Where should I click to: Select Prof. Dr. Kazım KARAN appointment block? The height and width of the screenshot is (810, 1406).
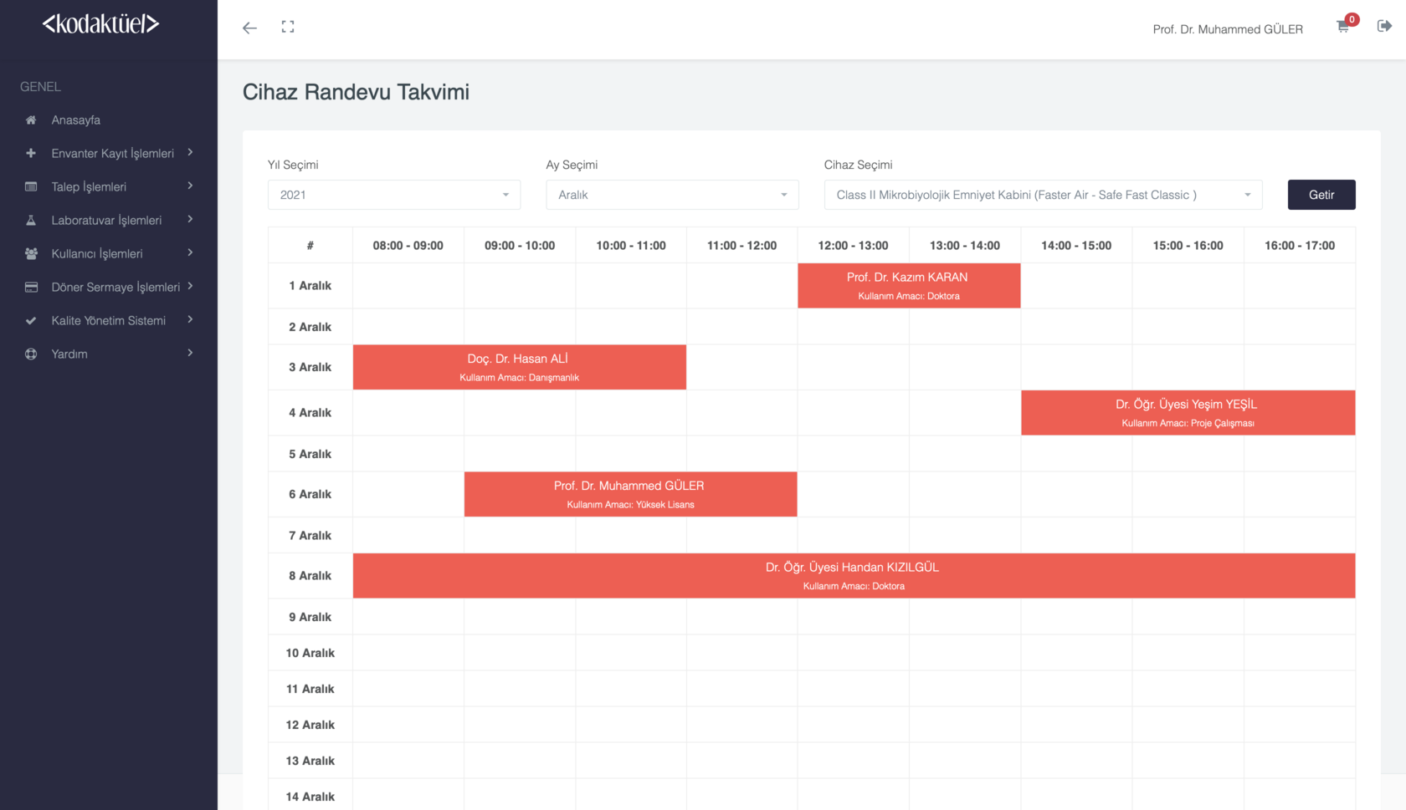click(x=908, y=286)
